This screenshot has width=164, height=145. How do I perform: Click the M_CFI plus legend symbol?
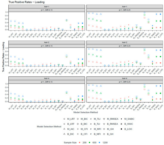pos(78,129)
